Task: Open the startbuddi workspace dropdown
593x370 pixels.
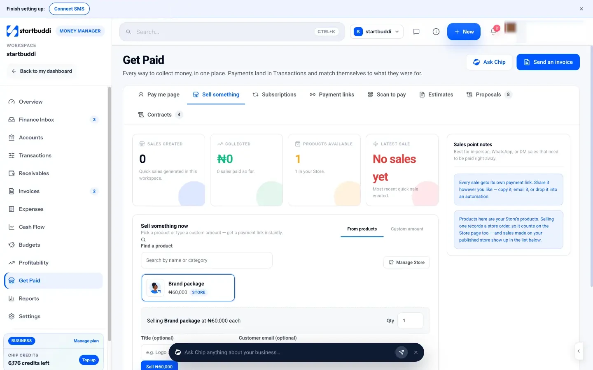Action: pyautogui.click(x=377, y=32)
